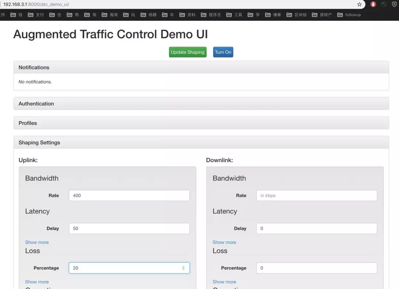Image resolution: width=399 pixels, height=289 pixels.
Task: Click the 'Uplink:' heading
Action: click(x=28, y=160)
